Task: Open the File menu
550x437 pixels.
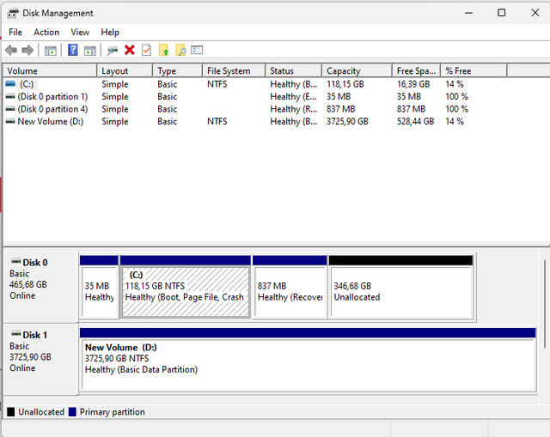Action: tap(15, 33)
